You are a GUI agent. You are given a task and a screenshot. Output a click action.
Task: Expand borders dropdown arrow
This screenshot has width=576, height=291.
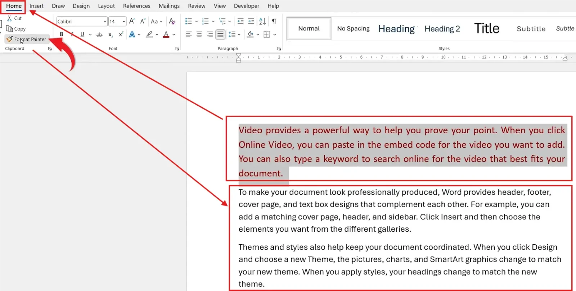(275, 35)
